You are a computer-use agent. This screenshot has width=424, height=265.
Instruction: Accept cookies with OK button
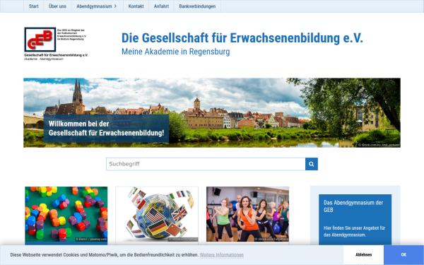[404, 254]
